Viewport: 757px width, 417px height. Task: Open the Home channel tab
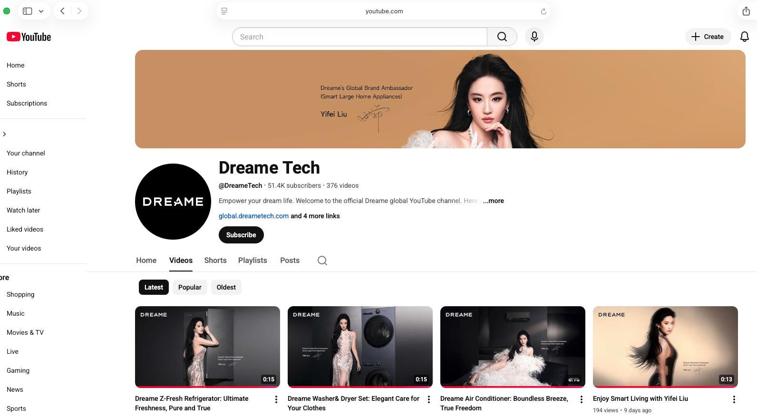coord(146,261)
